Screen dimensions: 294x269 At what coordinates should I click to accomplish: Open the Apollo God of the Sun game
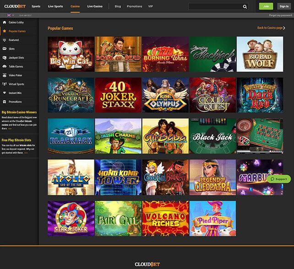[71, 177]
